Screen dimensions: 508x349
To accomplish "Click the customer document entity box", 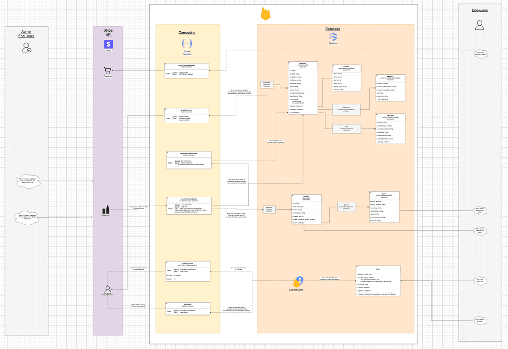I will tap(303, 88).
